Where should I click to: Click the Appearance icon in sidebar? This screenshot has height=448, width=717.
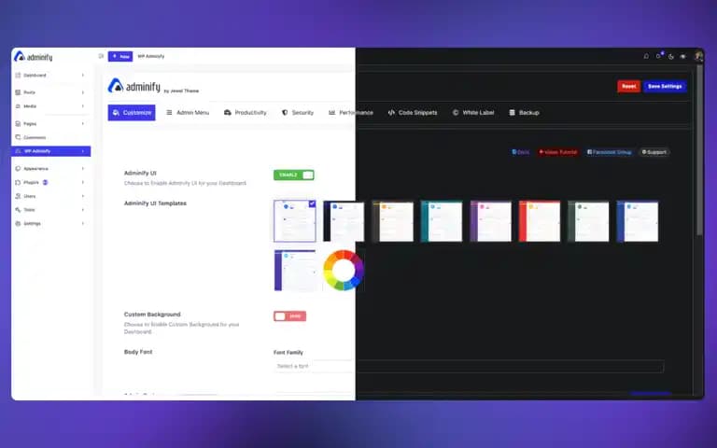click(18, 169)
